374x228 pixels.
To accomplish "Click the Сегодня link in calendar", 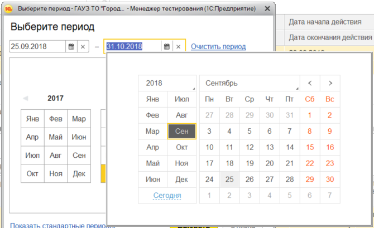I will pos(167,196).
